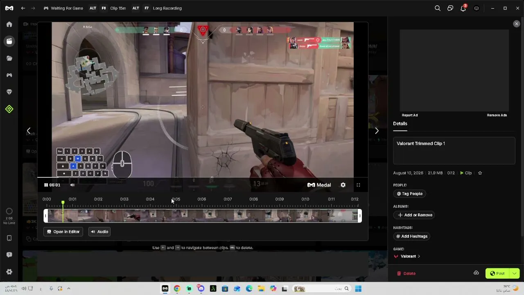Open the Games controller icon in sidebar
The height and width of the screenshot is (295, 524).
9,75
